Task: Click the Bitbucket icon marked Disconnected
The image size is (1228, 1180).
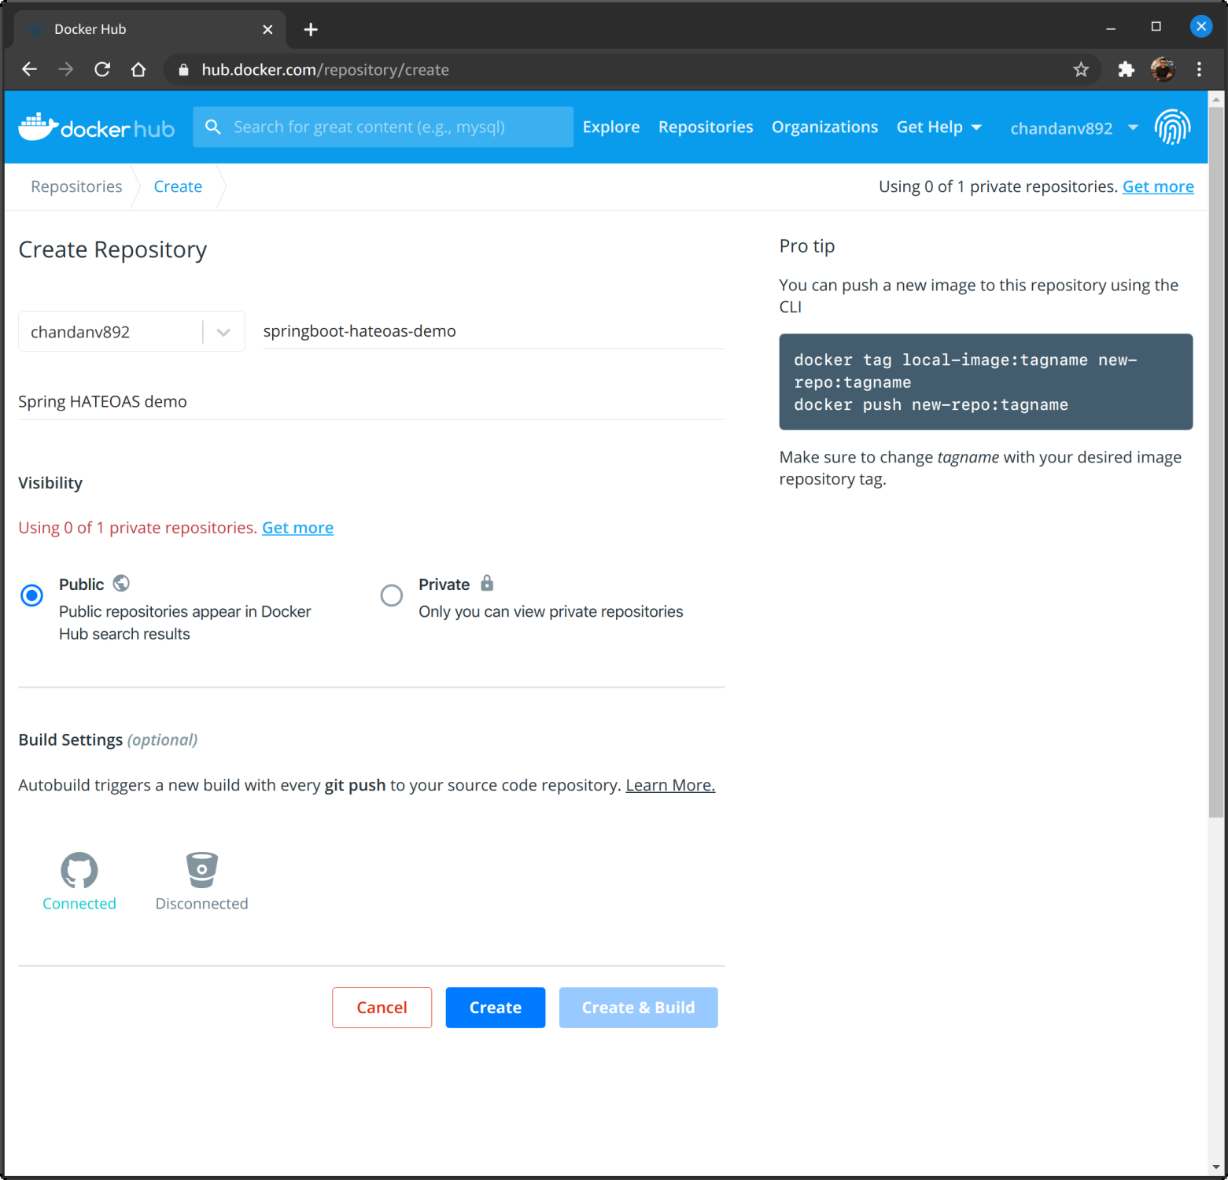Action: coord(201,870)
